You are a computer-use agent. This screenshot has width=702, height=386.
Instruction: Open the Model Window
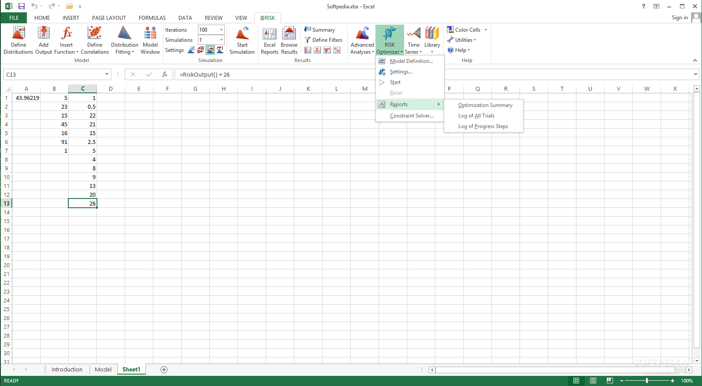click(150, 40)
